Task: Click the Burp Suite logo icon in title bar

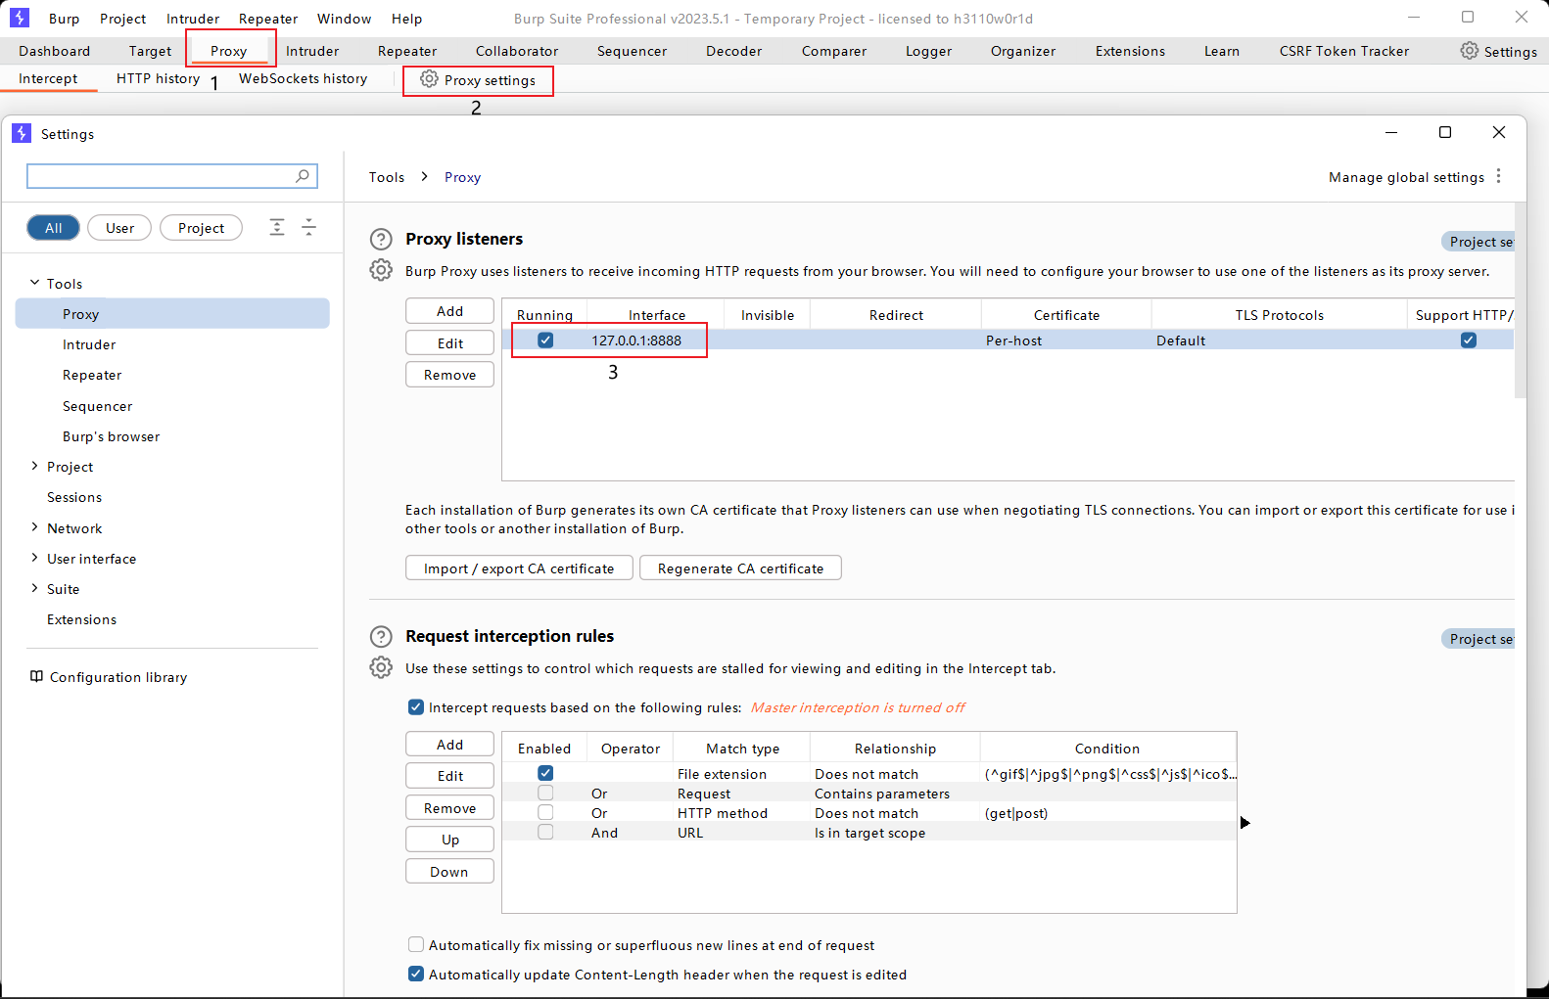Action: tap(19, 18)
